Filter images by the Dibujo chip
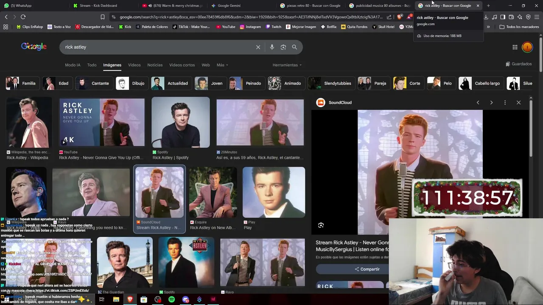This screenshot has width=543, height=305. click(132, 83)
